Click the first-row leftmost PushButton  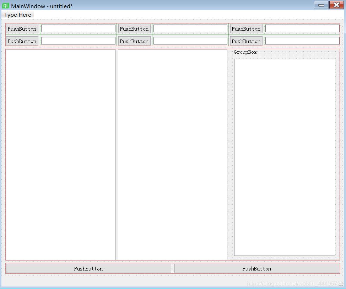[22, 29]
